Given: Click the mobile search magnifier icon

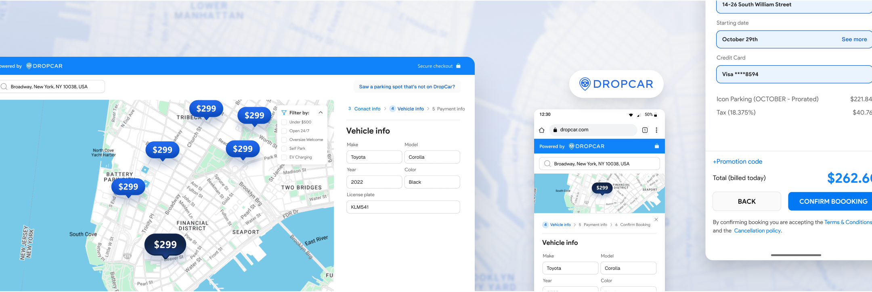Looking at the screenshot, I should pyautogui.click(x=547, y=164).
